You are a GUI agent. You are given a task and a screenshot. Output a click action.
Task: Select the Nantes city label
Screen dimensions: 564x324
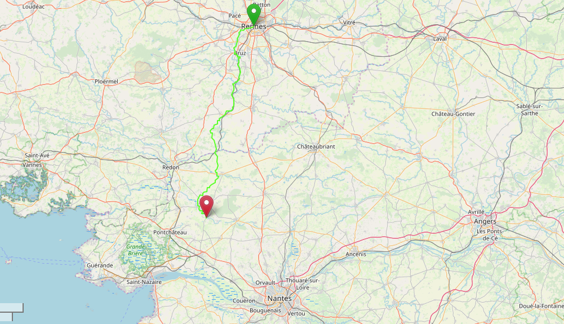279,299
